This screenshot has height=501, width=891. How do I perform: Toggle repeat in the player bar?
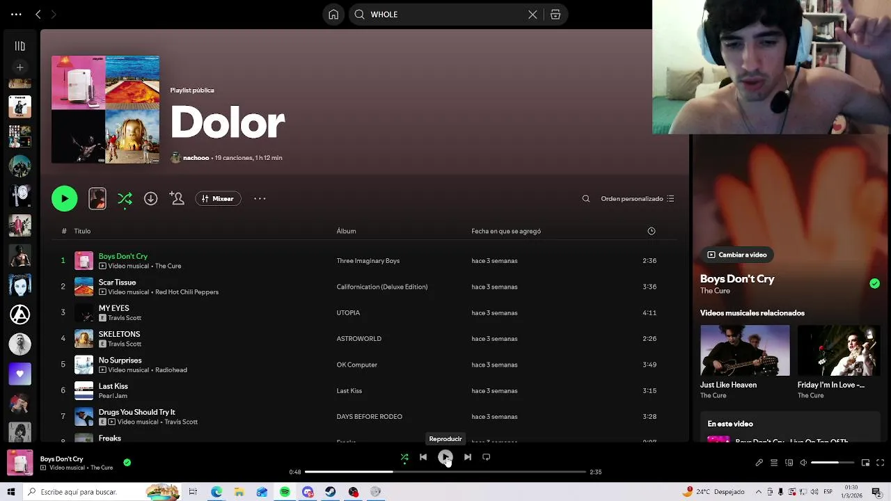click(487, 457)
